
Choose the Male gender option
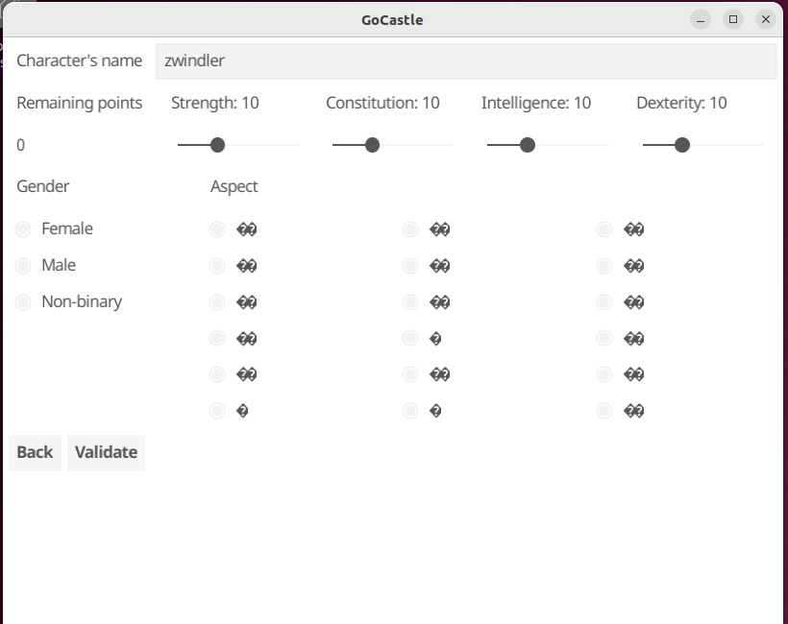coord(23,266)
